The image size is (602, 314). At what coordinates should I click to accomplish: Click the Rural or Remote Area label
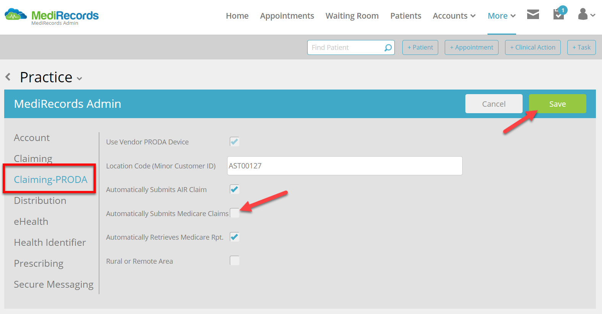(139, 261)
